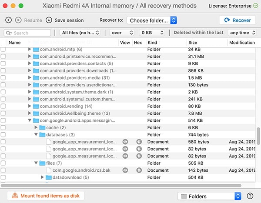This screenshot has height=203, width=261.
Task: Preview the 580 bytes document with eye icon
Action: click(x=125, y=142)
